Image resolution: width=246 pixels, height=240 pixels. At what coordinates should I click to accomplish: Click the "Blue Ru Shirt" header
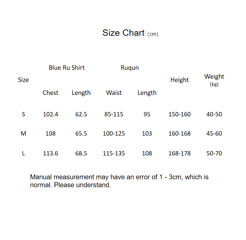(66, 68)
